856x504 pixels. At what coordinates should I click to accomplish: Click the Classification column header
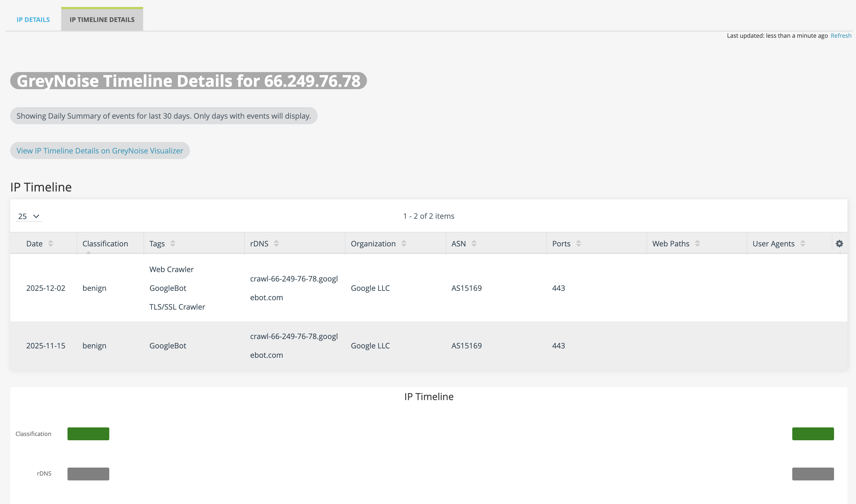point(105,243)
